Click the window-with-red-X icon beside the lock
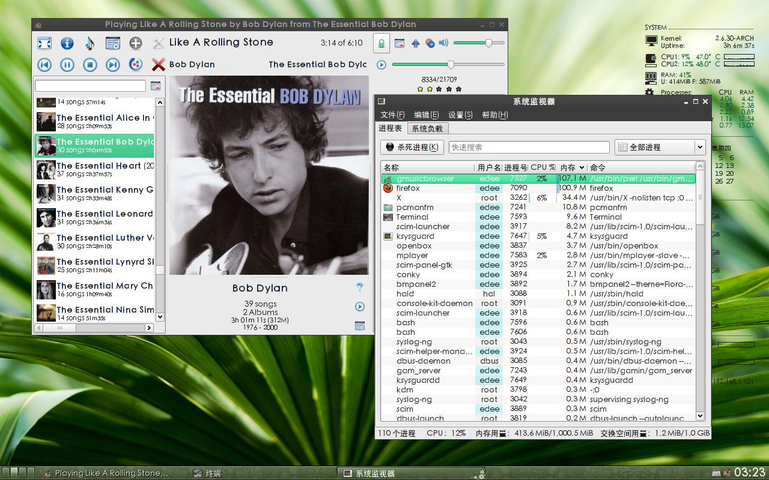 [x=400, y=43]
